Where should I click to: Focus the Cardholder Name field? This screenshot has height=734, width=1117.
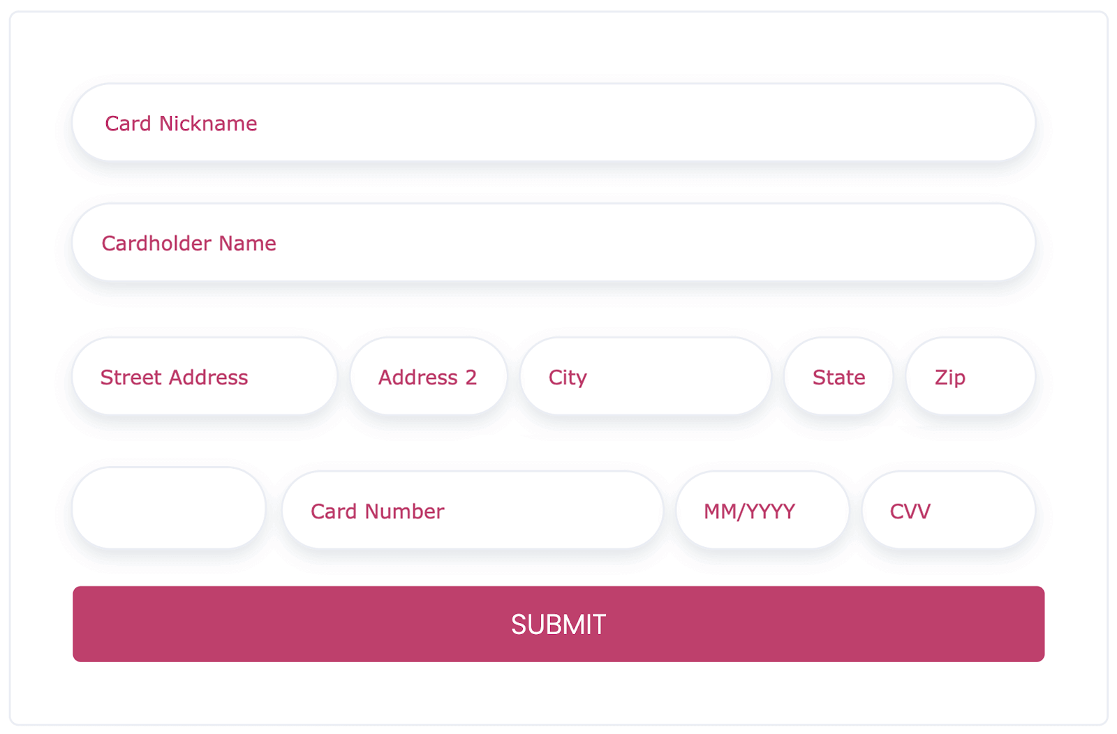pyautogui.click(x=554, y=243)
